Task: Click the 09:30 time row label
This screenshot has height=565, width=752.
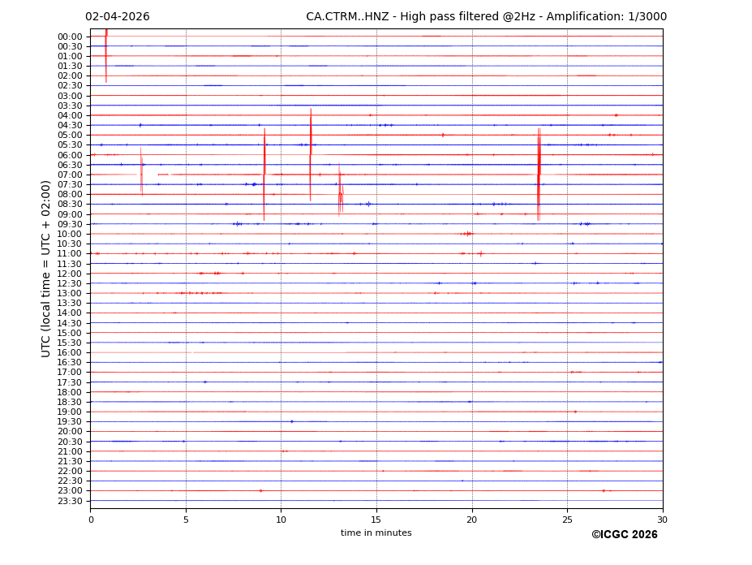Action: 69,224
